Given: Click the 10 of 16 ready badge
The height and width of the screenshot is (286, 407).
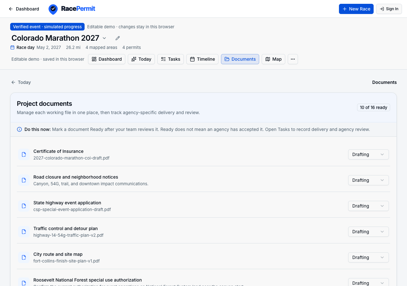Looking at the screenshot, I should coord(374,107).
